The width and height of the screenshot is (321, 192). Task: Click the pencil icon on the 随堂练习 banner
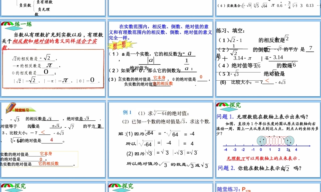pyautogui.click(x=11, y=108)
